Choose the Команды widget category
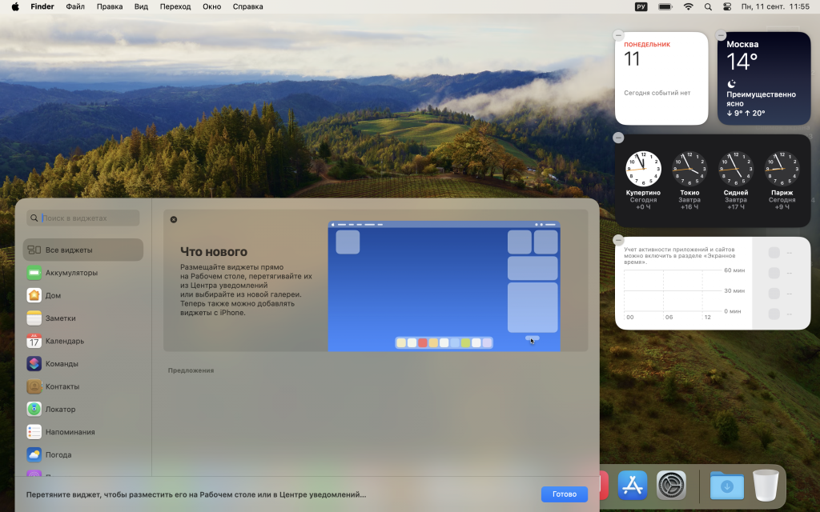Screen dimensions: 820x512 click(x=62, y=364)
